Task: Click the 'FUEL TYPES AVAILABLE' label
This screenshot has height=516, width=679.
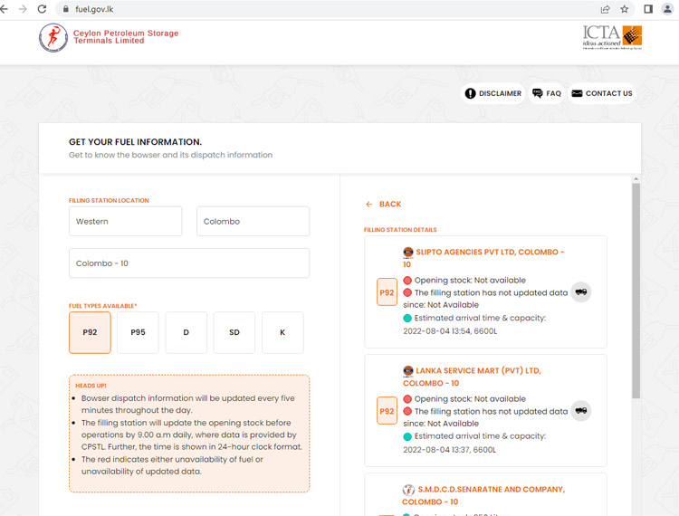Action: (x=102, y=306)
